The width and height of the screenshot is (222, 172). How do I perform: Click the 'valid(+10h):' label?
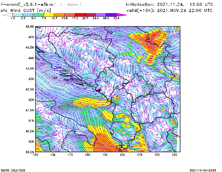140,11
